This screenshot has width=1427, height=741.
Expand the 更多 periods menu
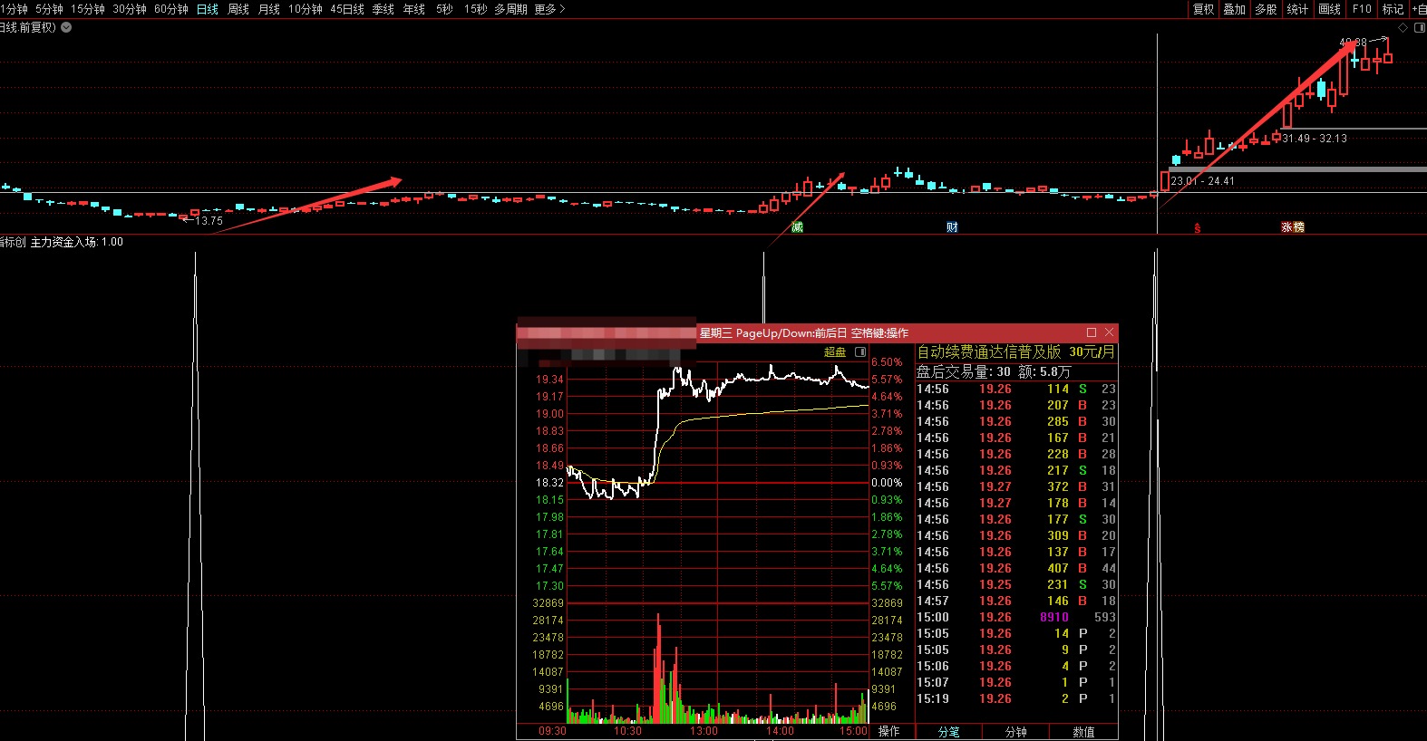pos(549,9)
